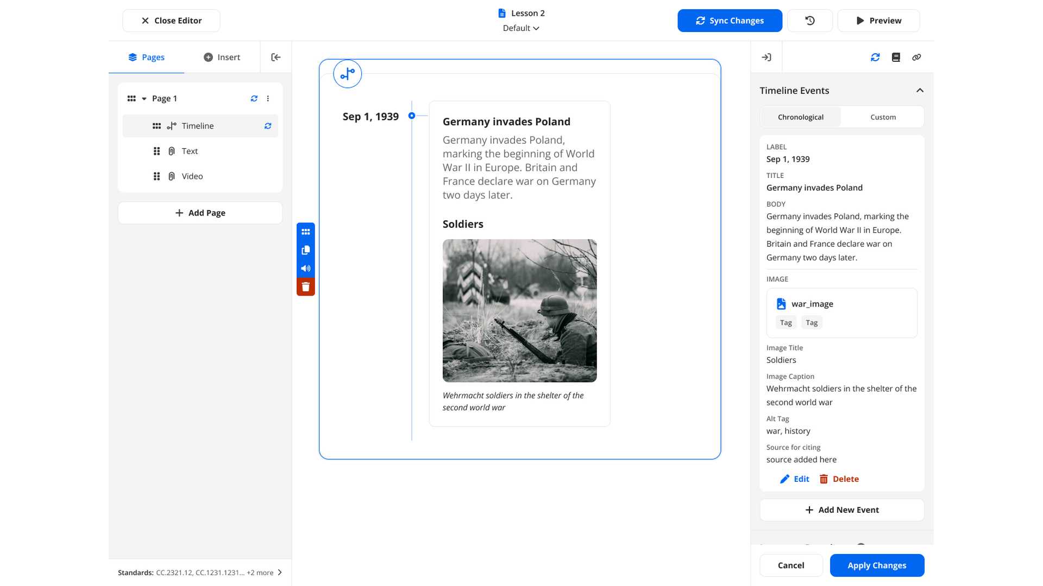Viewport: 1043px width, 586px height.
Task: Click the first Tag chip under war_image
Action: coord(786,322)
